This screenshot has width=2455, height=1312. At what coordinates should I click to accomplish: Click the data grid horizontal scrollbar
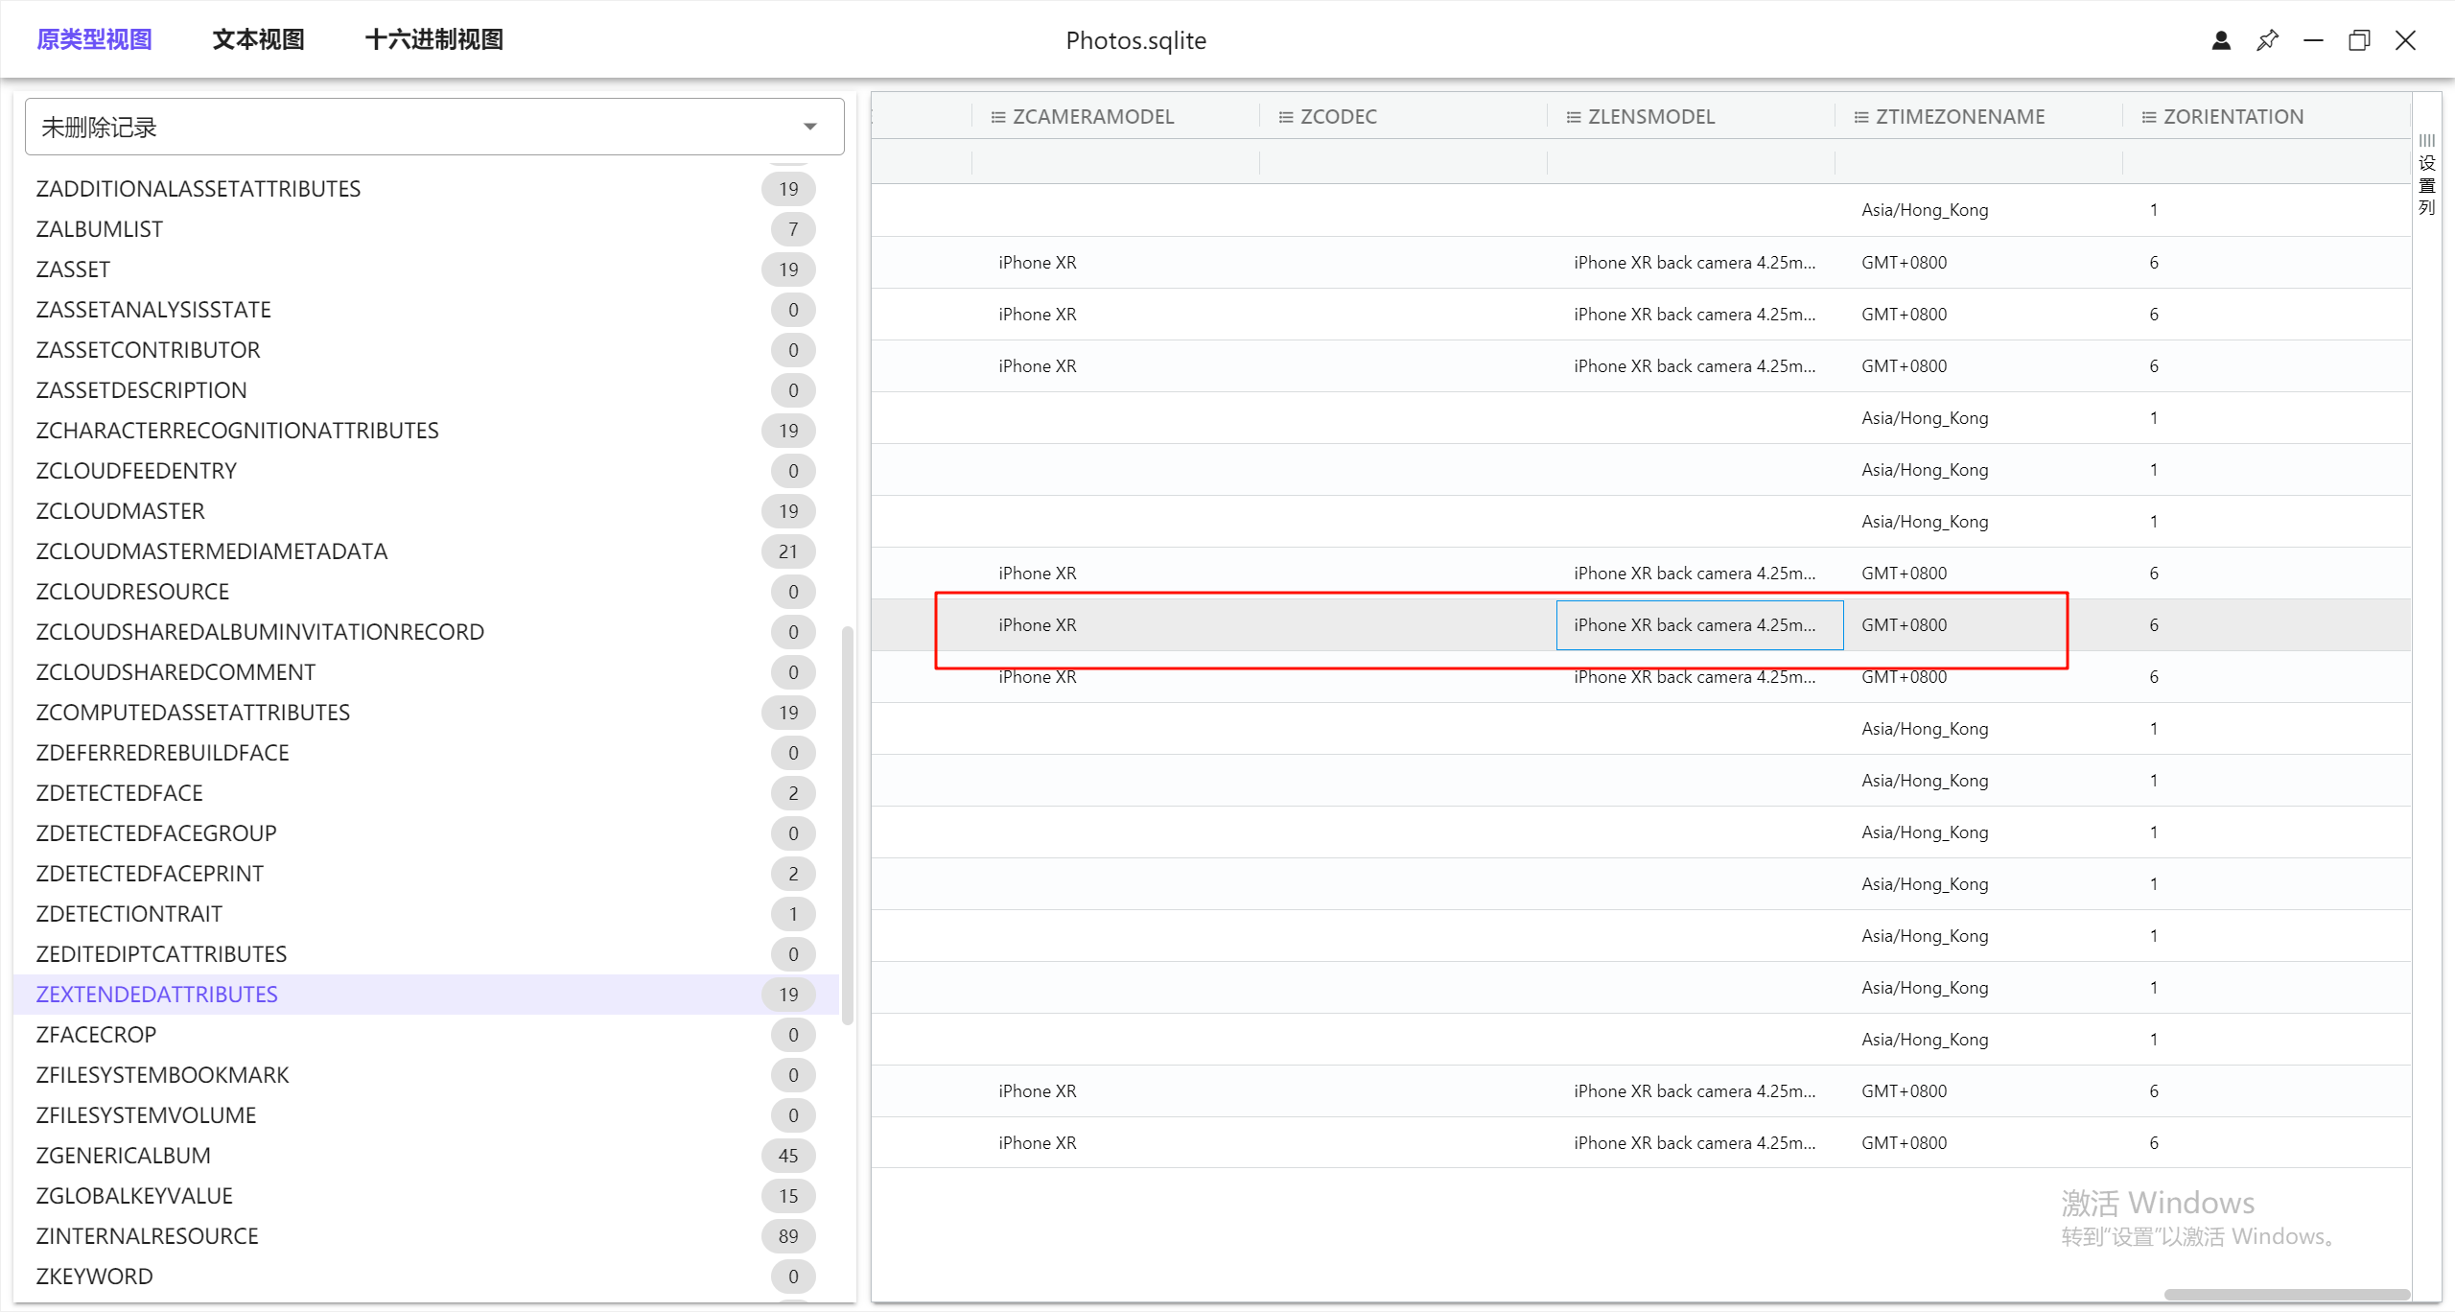point(2286,1294)
